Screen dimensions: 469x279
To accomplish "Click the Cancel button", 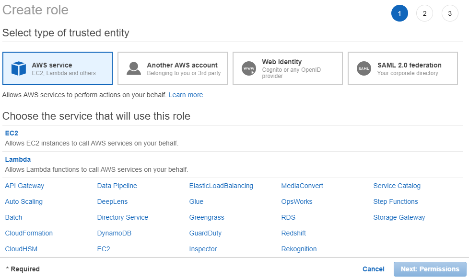I will point(373,269).
